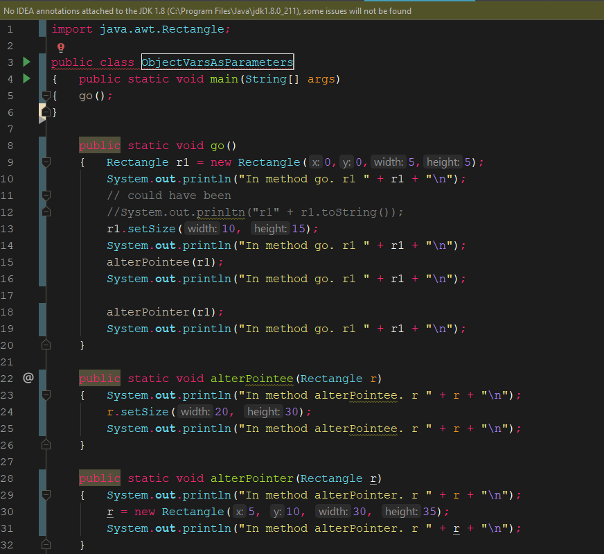The width and height of the screenshot is (604, 554).
Task: Fold alterPointer body at line 29
Action: [46, 494]
